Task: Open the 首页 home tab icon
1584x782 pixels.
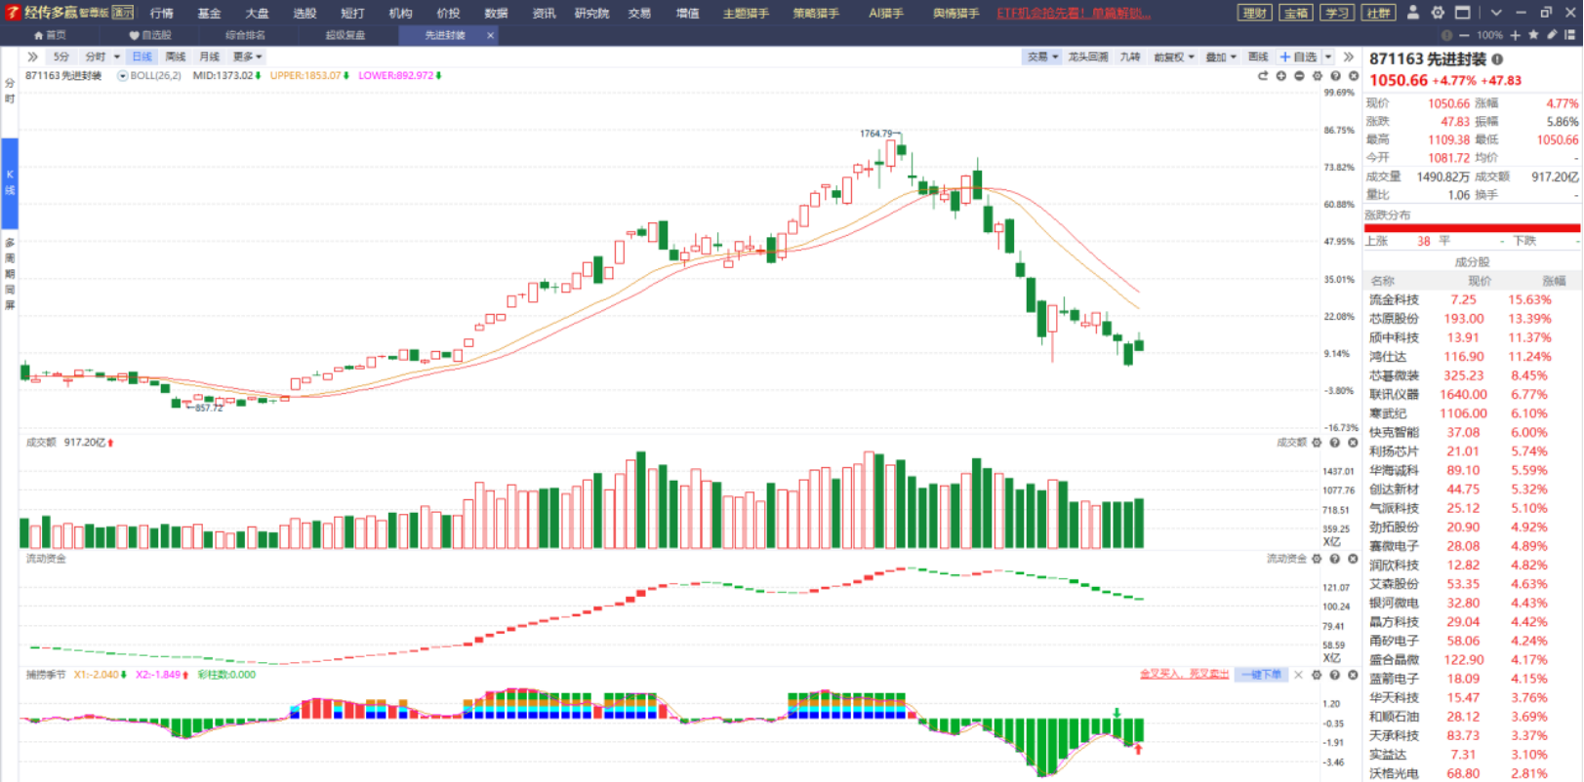Action: pyautogui.click(x=51, y=35)
